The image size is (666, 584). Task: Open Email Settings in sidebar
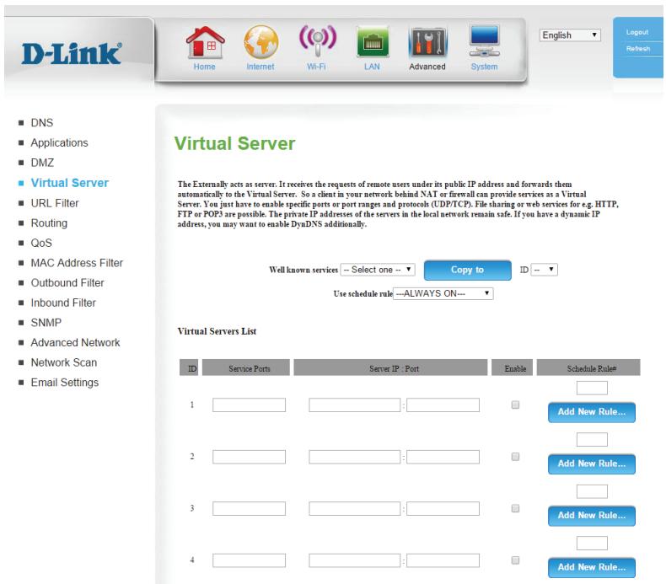click(65, 383)
